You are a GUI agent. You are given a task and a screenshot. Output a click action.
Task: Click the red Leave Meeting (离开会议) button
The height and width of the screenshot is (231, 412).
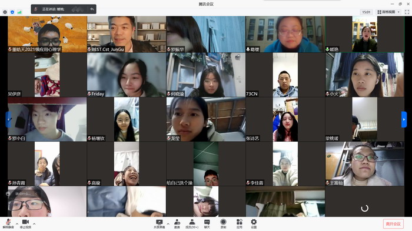393,224
